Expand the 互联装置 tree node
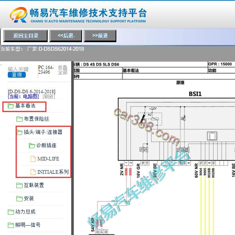The image size is (235, 235). click(x=34, y=185)
